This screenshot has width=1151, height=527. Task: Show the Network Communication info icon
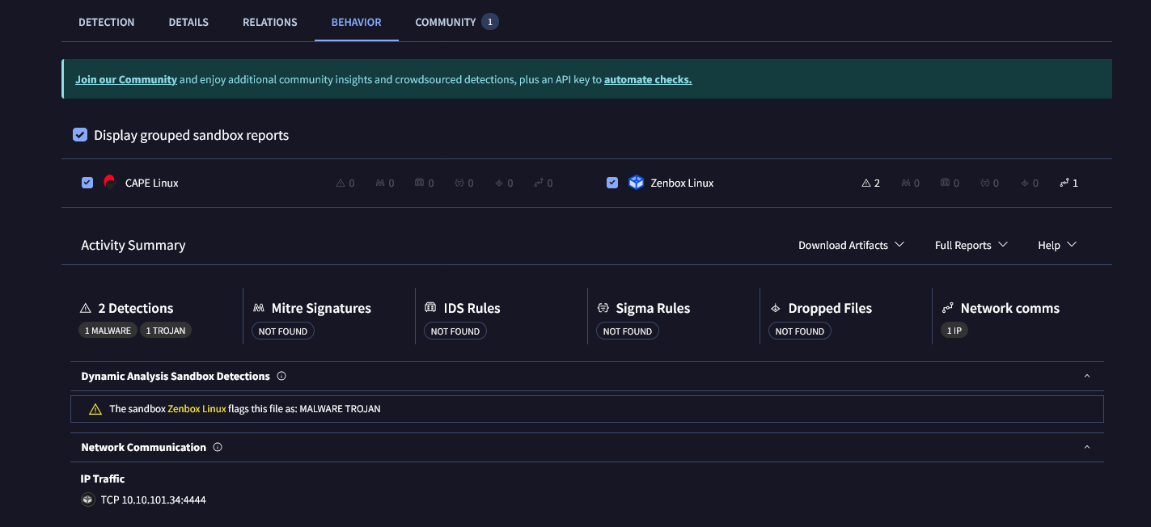218,447
